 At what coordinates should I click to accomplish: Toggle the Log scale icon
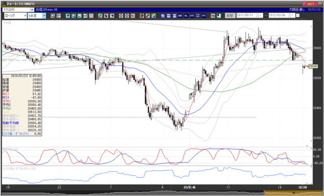click(213, 16)
